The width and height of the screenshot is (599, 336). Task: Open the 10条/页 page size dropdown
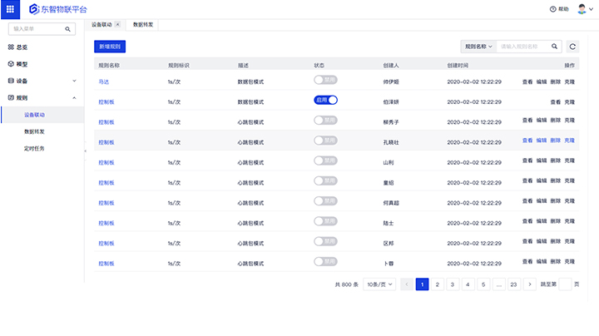tap(379, 284)
